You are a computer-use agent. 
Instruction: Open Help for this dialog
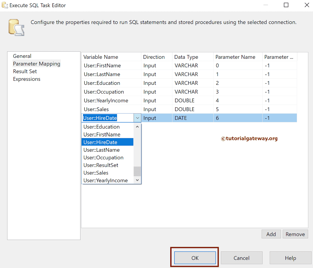click(x=290, y=258)
